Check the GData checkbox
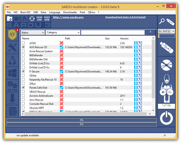 coord(23,75)
